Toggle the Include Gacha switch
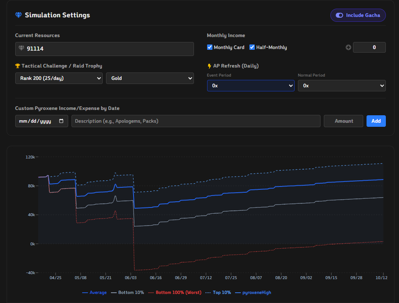 [358, 15]
